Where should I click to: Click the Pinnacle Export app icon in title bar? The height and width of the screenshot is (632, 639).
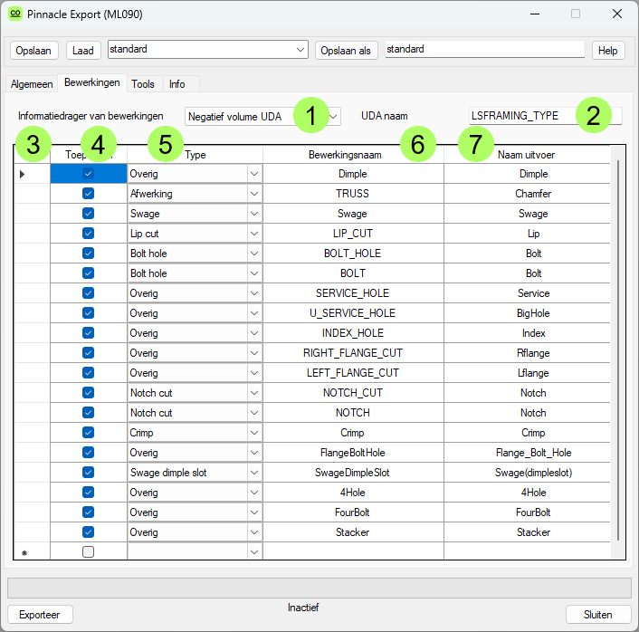pos(15,14)
